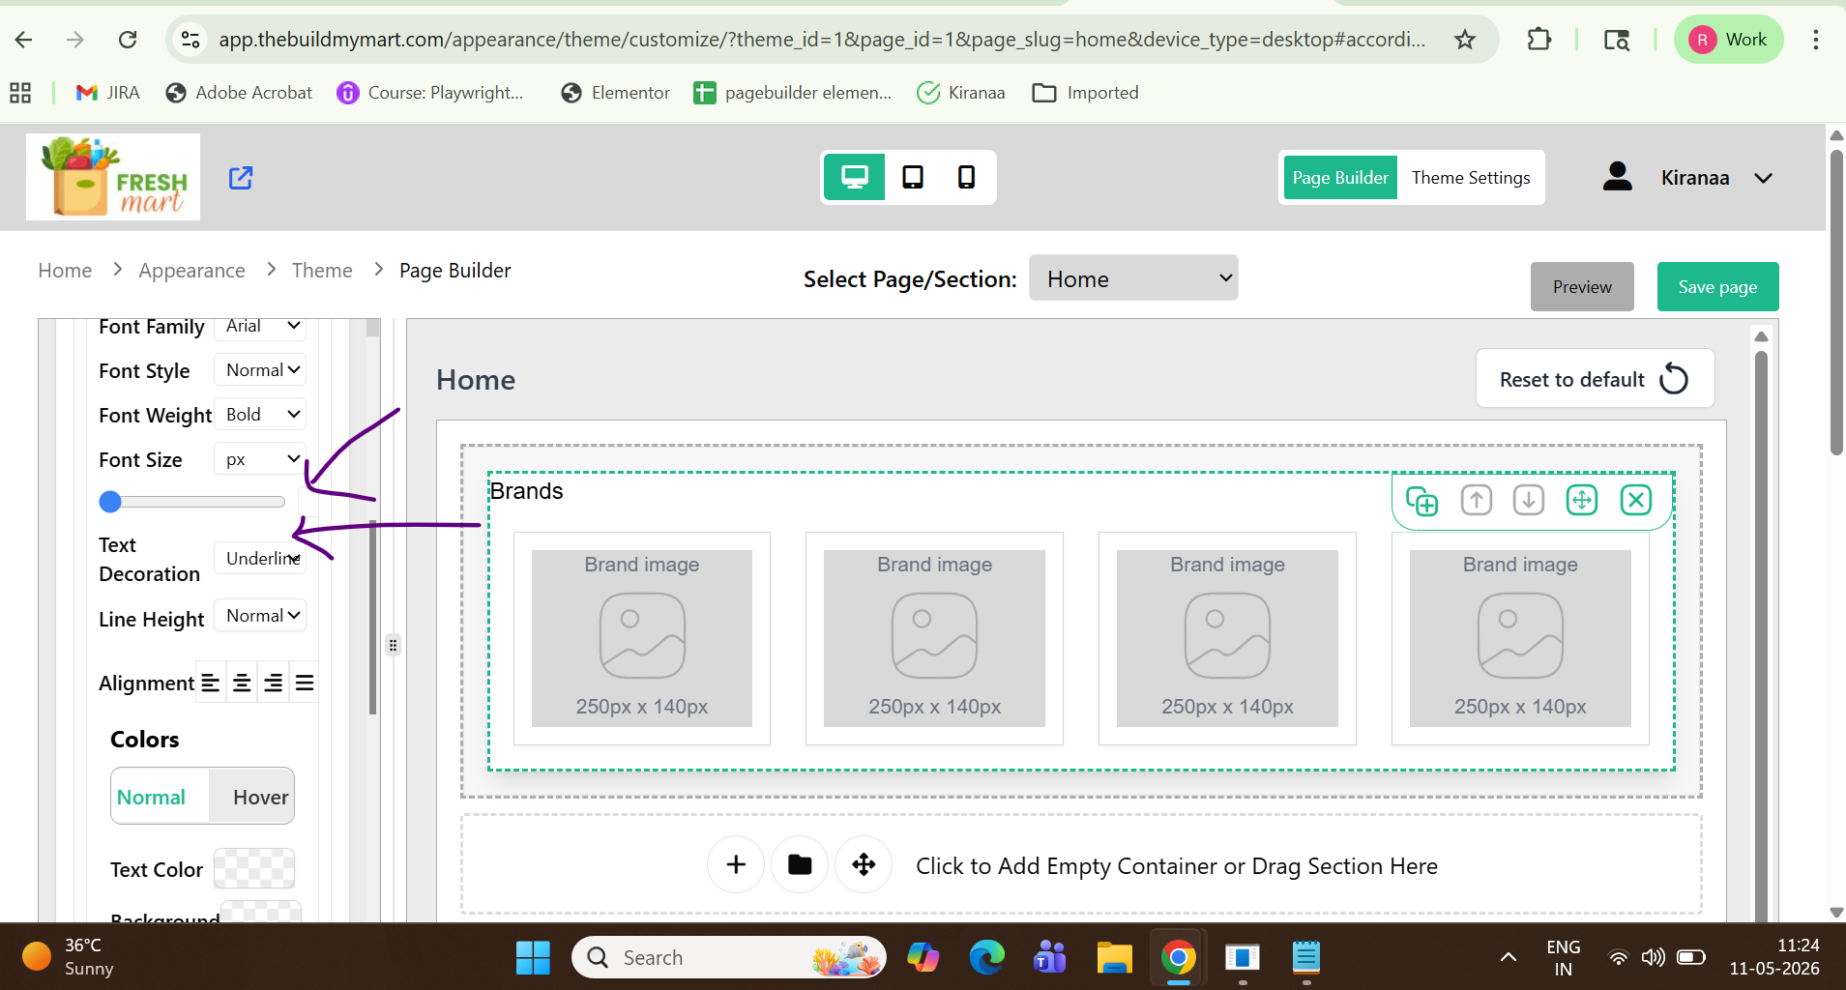Go to Home breadcrumb
Image resolution: width=1846 pixels, height=990 pixels.
[65, 271]
